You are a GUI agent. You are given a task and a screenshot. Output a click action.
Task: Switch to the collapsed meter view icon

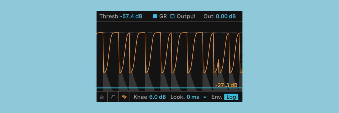coord(102,97)
